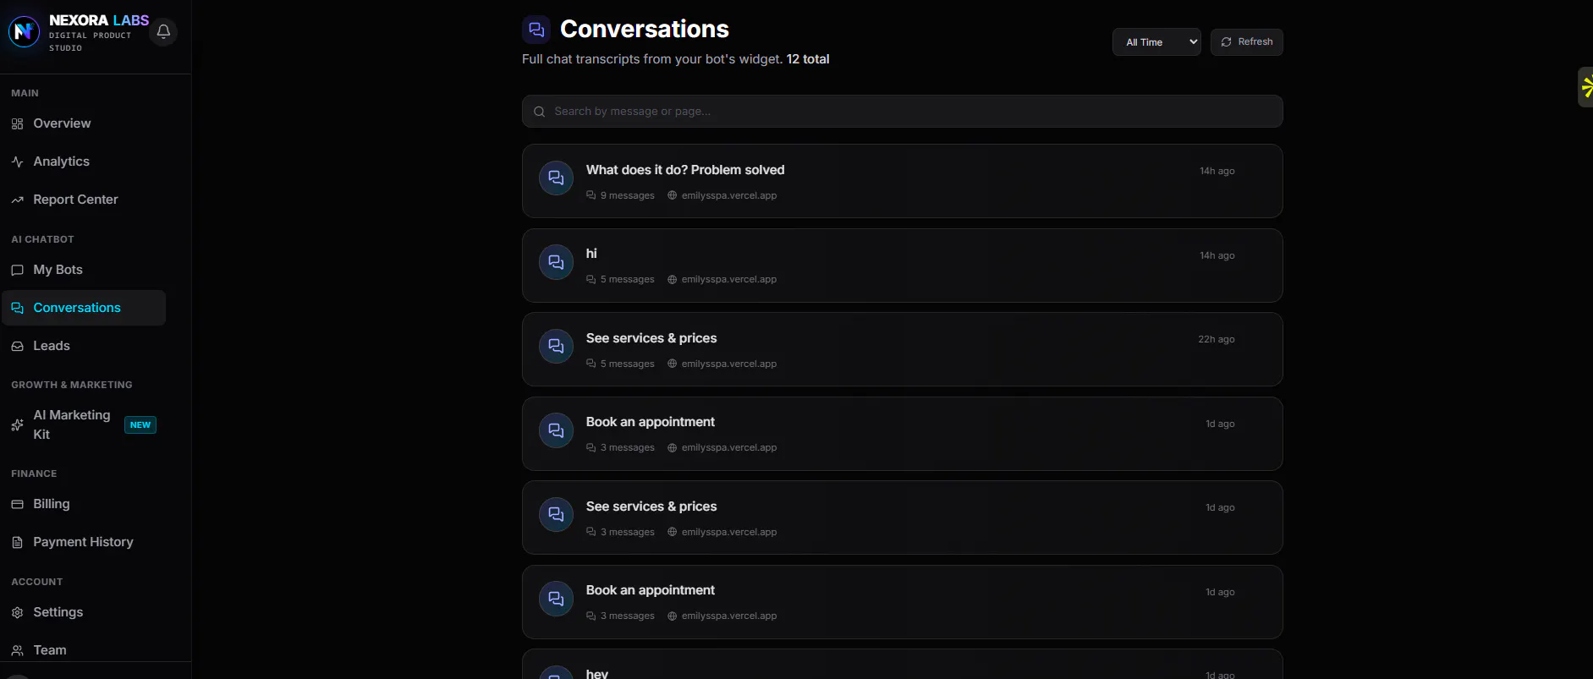Click the Conversations header chat icon
This screenshot has width=1593, height=679.
pos(536,30)
